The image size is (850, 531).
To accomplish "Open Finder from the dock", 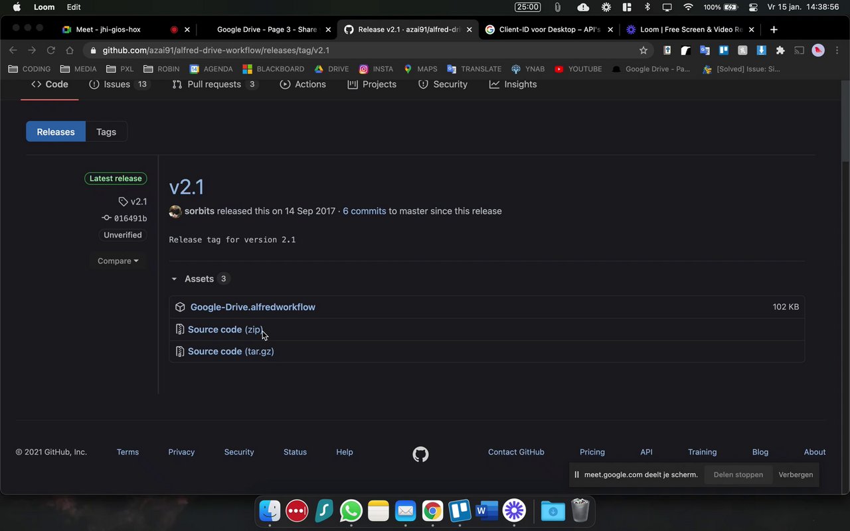I will 270,510.
